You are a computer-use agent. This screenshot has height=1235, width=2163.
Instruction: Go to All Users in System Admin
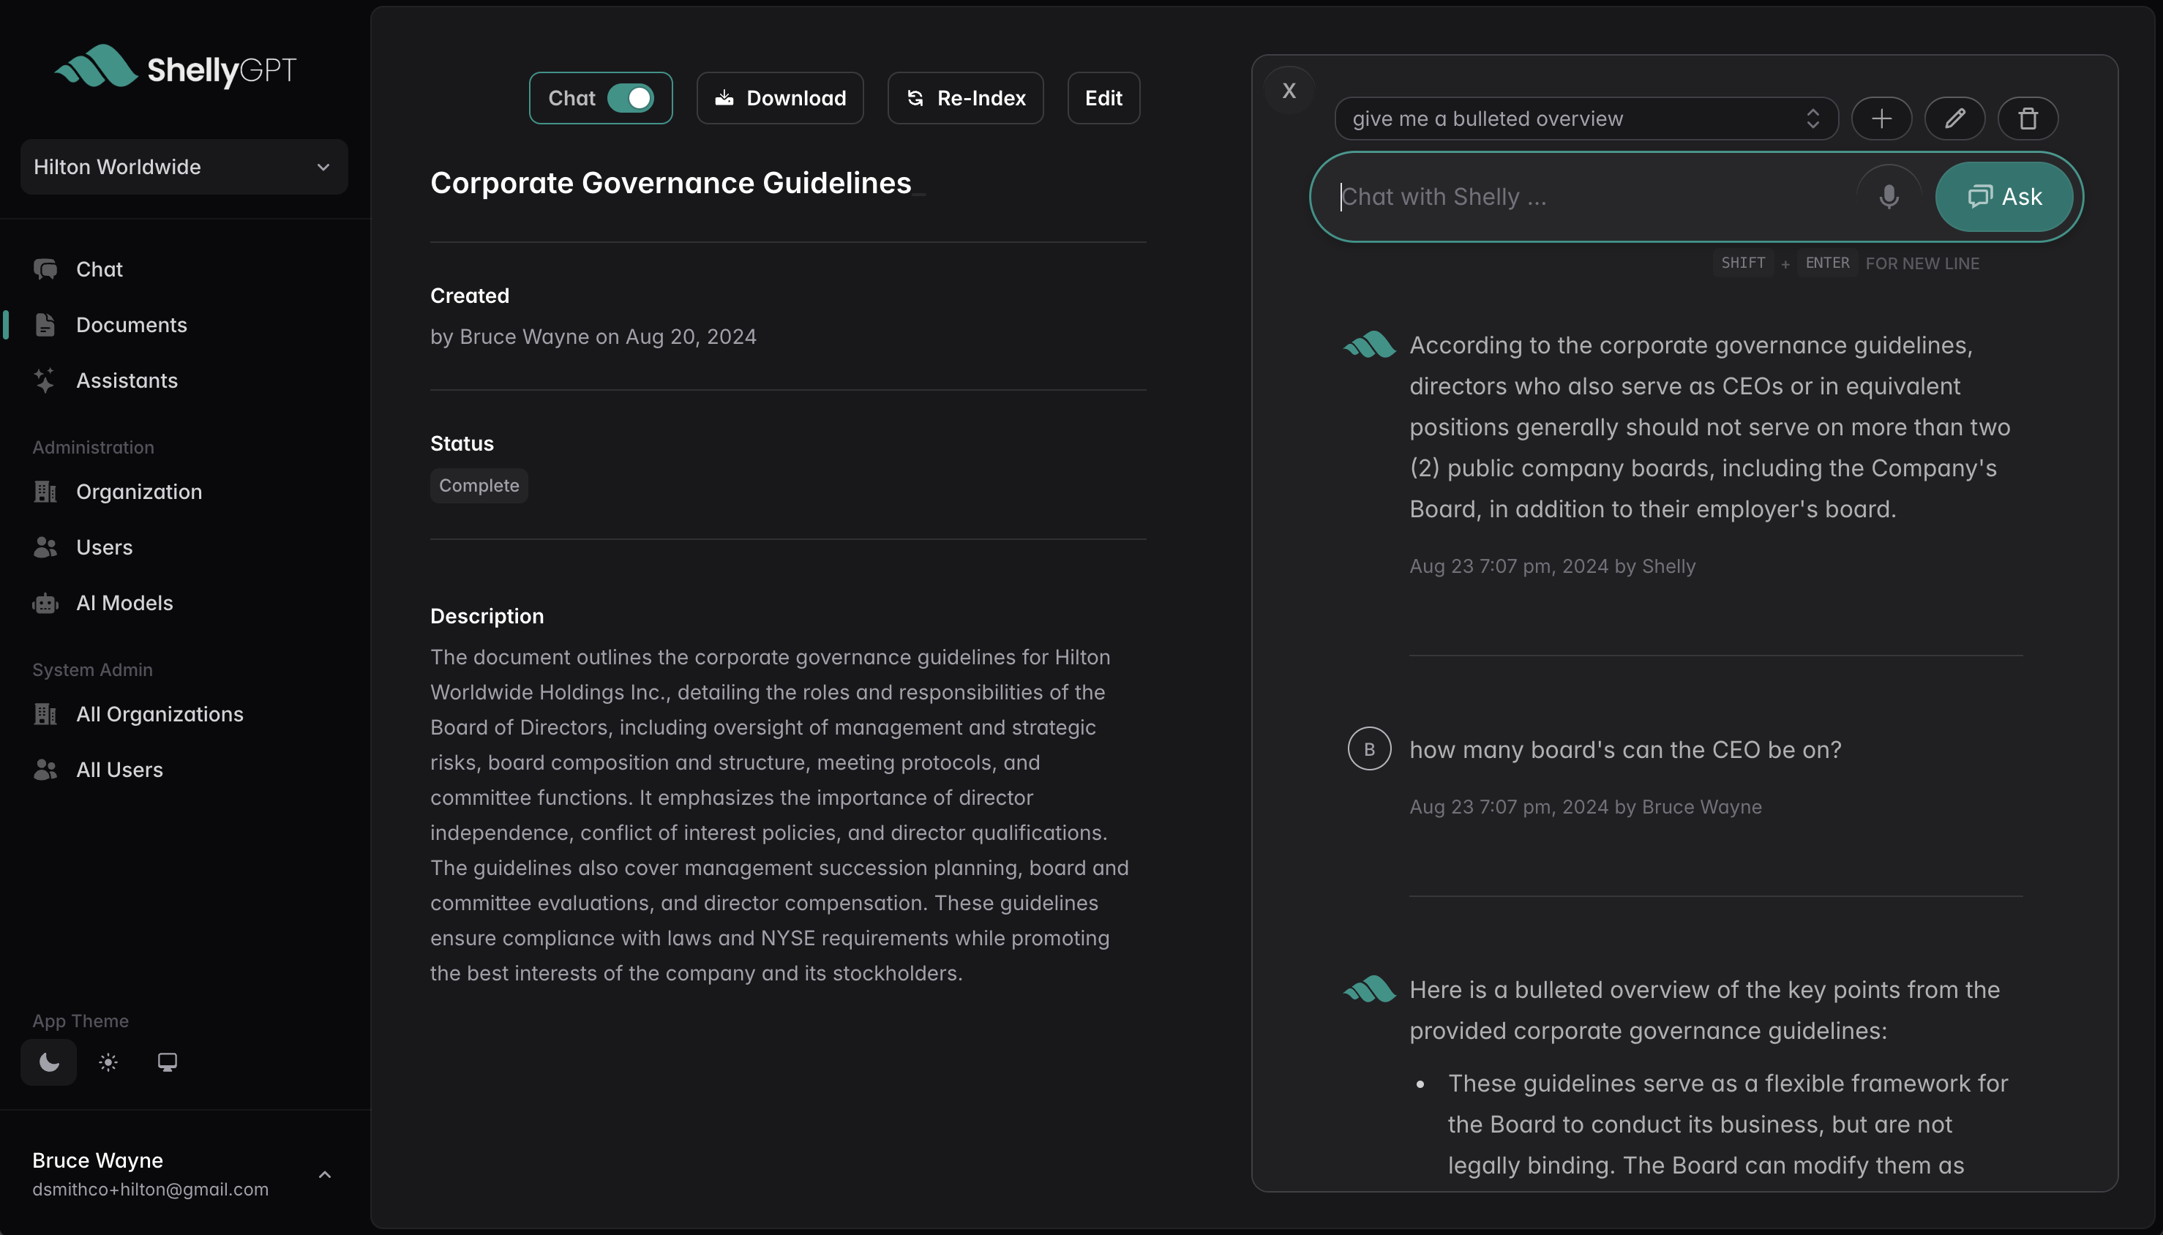[119, 770]
